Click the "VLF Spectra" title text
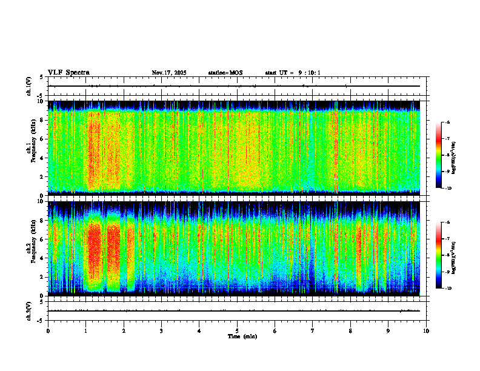The image size is (480, 371). 68,73
